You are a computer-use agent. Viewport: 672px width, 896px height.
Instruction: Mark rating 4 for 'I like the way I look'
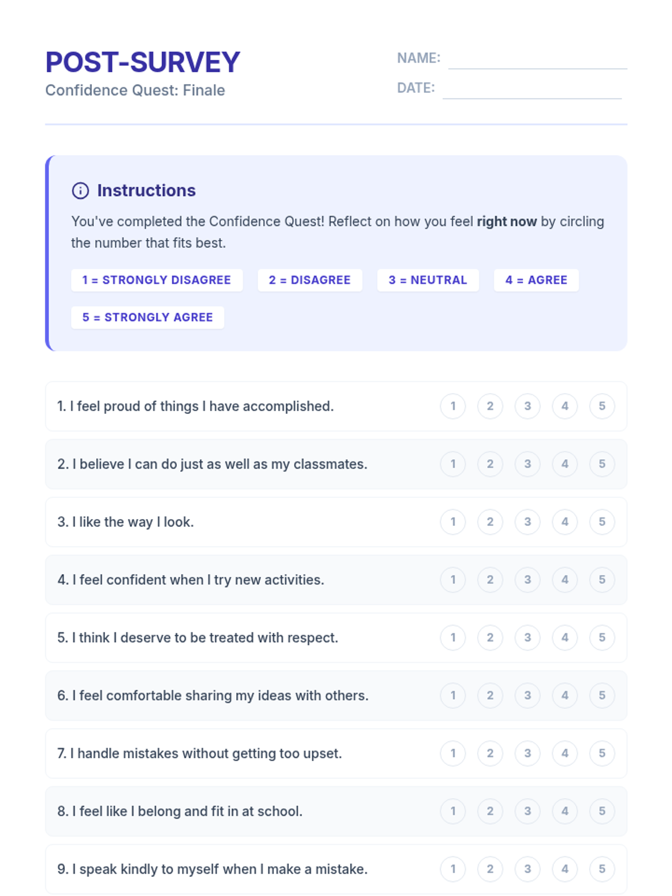(564, 522)
